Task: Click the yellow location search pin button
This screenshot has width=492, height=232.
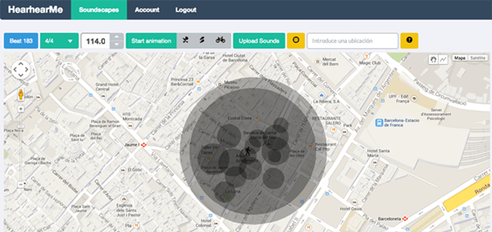Action: (409, 41)
